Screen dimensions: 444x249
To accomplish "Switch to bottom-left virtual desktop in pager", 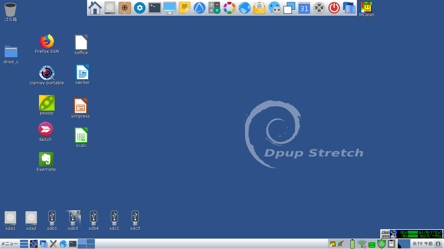I will point(82,246).
